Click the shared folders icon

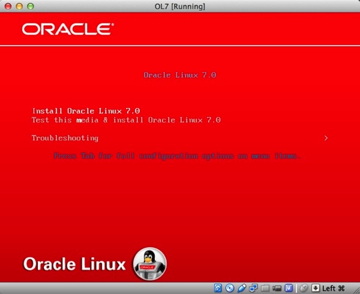(x=265, y=288)
